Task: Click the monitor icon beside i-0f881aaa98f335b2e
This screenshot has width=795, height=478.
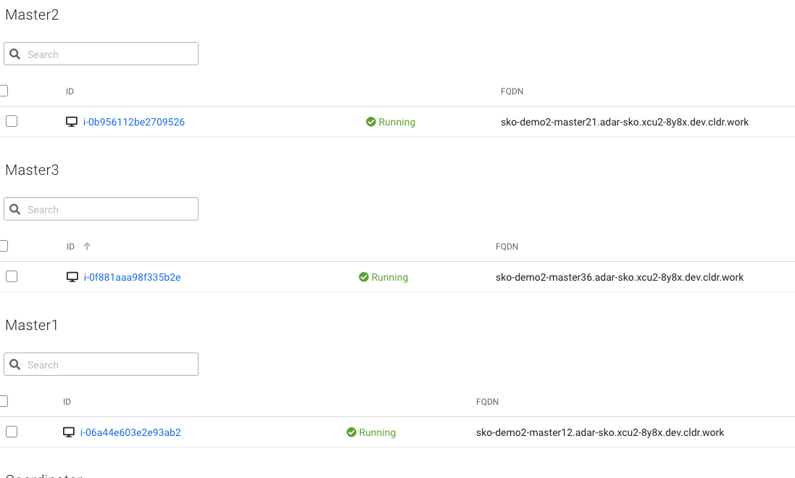Action: [x=72, y=277]
